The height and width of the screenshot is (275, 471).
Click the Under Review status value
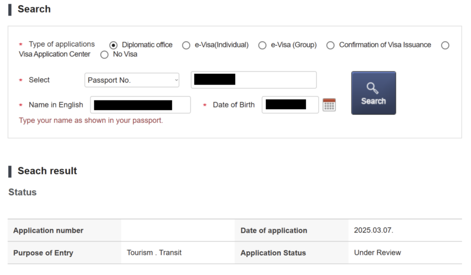(377, 252)
